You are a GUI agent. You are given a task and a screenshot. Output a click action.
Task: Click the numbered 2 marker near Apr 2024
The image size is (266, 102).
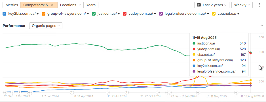[x=72, y=93]
